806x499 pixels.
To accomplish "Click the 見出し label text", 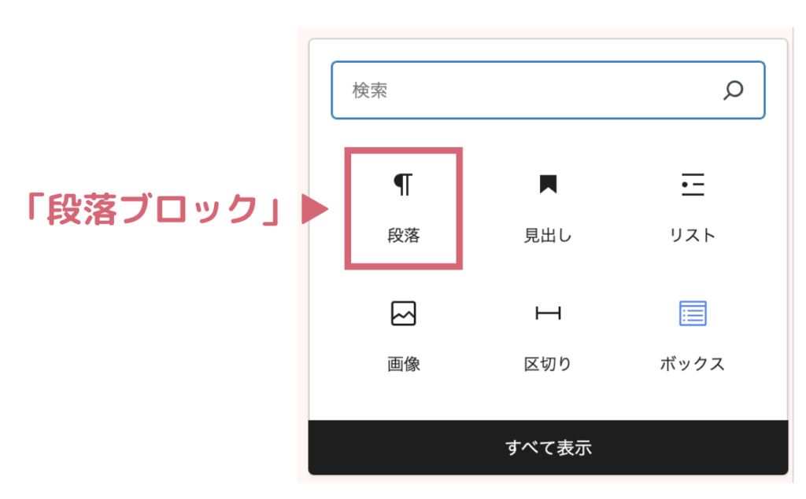I will (548, 236).
